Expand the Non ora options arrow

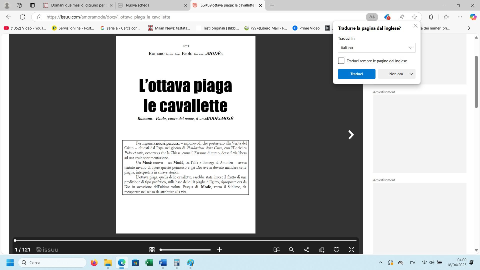pyautogui.click(x=411, y=74)
